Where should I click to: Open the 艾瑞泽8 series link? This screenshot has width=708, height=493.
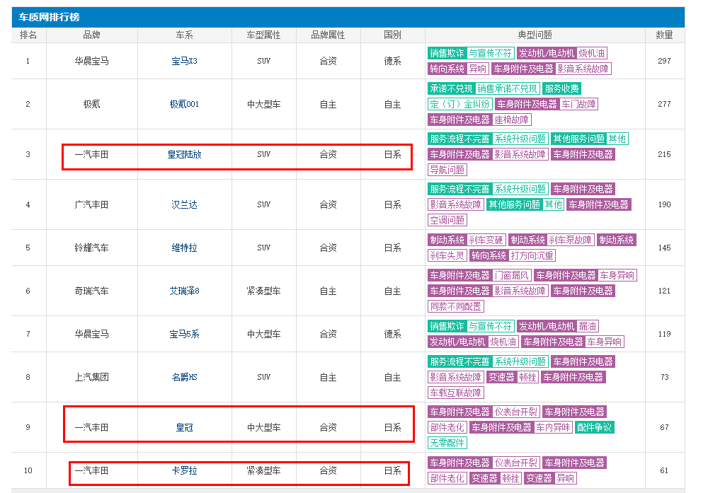click(184, 291)
